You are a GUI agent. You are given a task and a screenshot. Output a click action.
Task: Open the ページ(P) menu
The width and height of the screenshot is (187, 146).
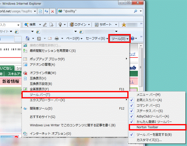[74, 38]
